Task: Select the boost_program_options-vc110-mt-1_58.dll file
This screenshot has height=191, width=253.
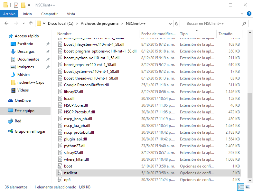Action: point(100,51)
